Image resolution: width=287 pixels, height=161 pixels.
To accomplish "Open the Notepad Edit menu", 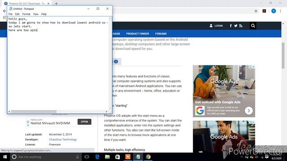I will [x=17, y=14].
